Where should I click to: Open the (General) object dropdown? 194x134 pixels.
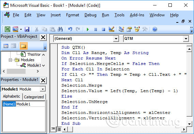[x=116, y=39]
